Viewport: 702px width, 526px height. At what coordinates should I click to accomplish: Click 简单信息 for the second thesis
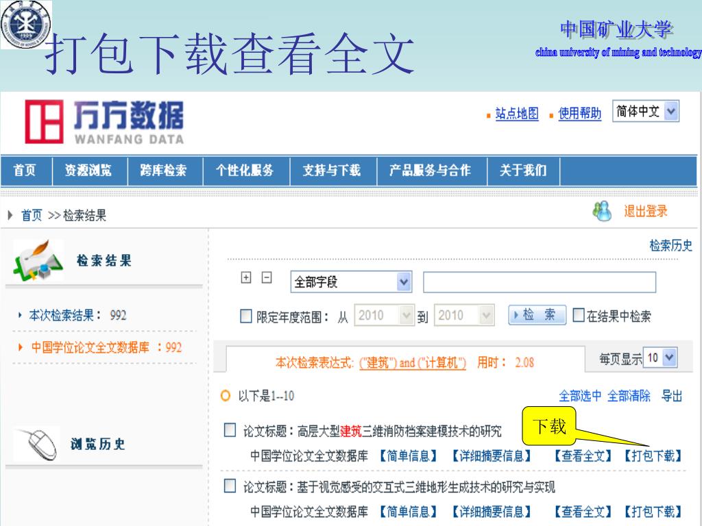(409, 511)
